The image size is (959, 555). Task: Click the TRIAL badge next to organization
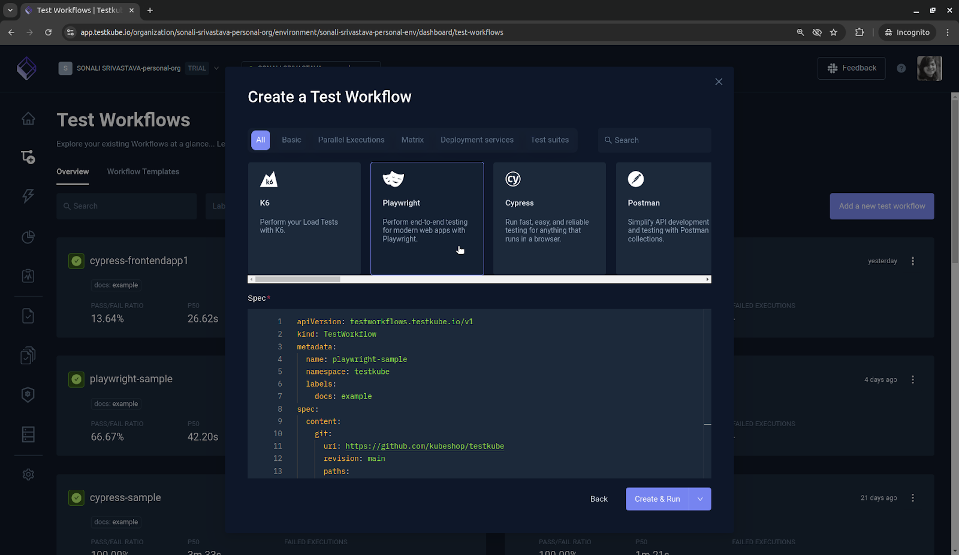click(197, 68)
